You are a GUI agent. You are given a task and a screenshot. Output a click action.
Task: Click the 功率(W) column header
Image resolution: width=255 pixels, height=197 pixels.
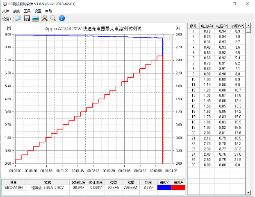coord(237,26)
